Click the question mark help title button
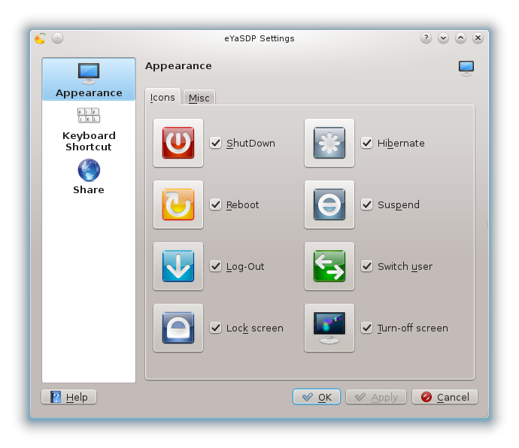This screenshot has height=448, width=519. click(426, 38)
